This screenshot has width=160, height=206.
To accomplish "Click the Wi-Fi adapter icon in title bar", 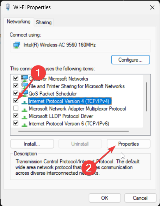I will [8, 7].
